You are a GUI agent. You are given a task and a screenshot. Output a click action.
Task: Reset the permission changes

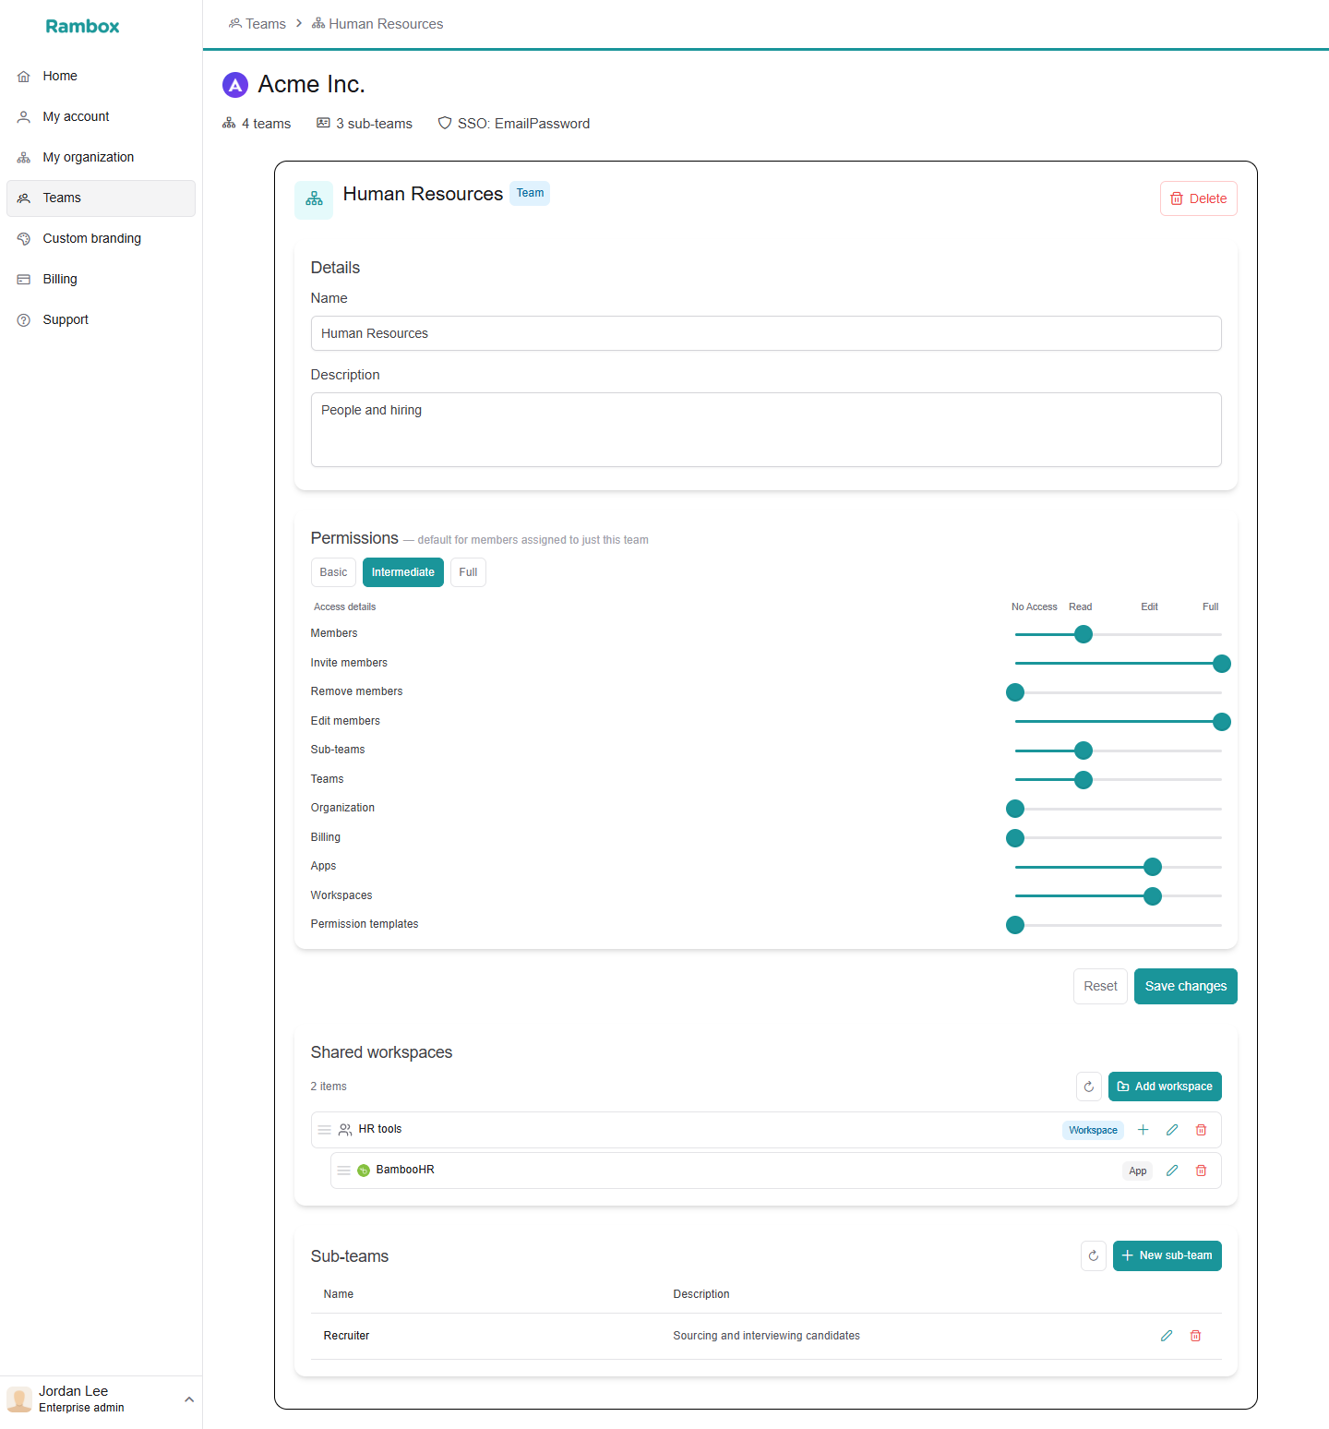(x=1100, y=986)
